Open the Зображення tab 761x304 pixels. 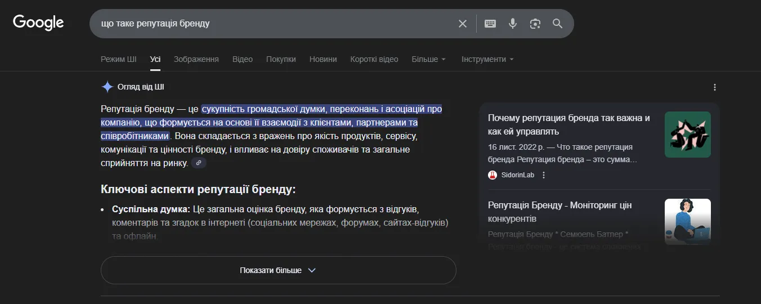point(196,59)
